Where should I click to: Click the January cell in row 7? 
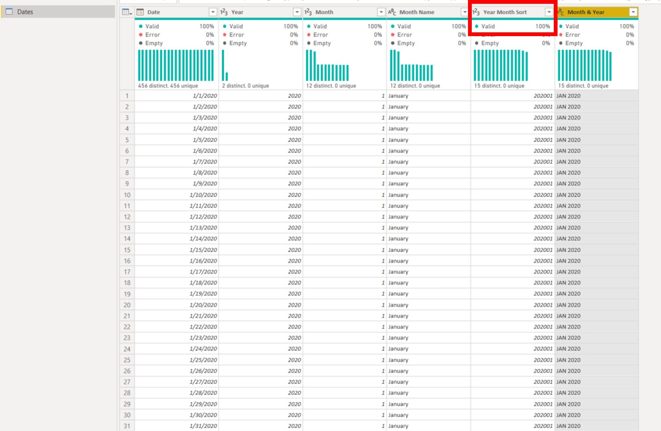coord(428,162)
